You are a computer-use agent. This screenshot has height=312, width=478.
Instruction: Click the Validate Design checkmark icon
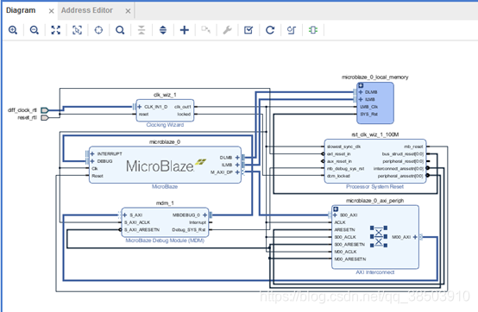[248, 30]
